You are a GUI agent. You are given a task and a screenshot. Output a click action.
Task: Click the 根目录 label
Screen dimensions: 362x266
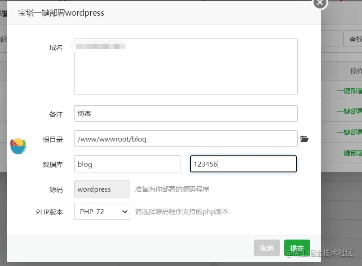(53, 139)
